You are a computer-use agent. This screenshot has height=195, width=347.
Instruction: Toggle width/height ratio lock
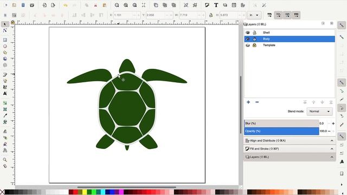pos(211,15)
